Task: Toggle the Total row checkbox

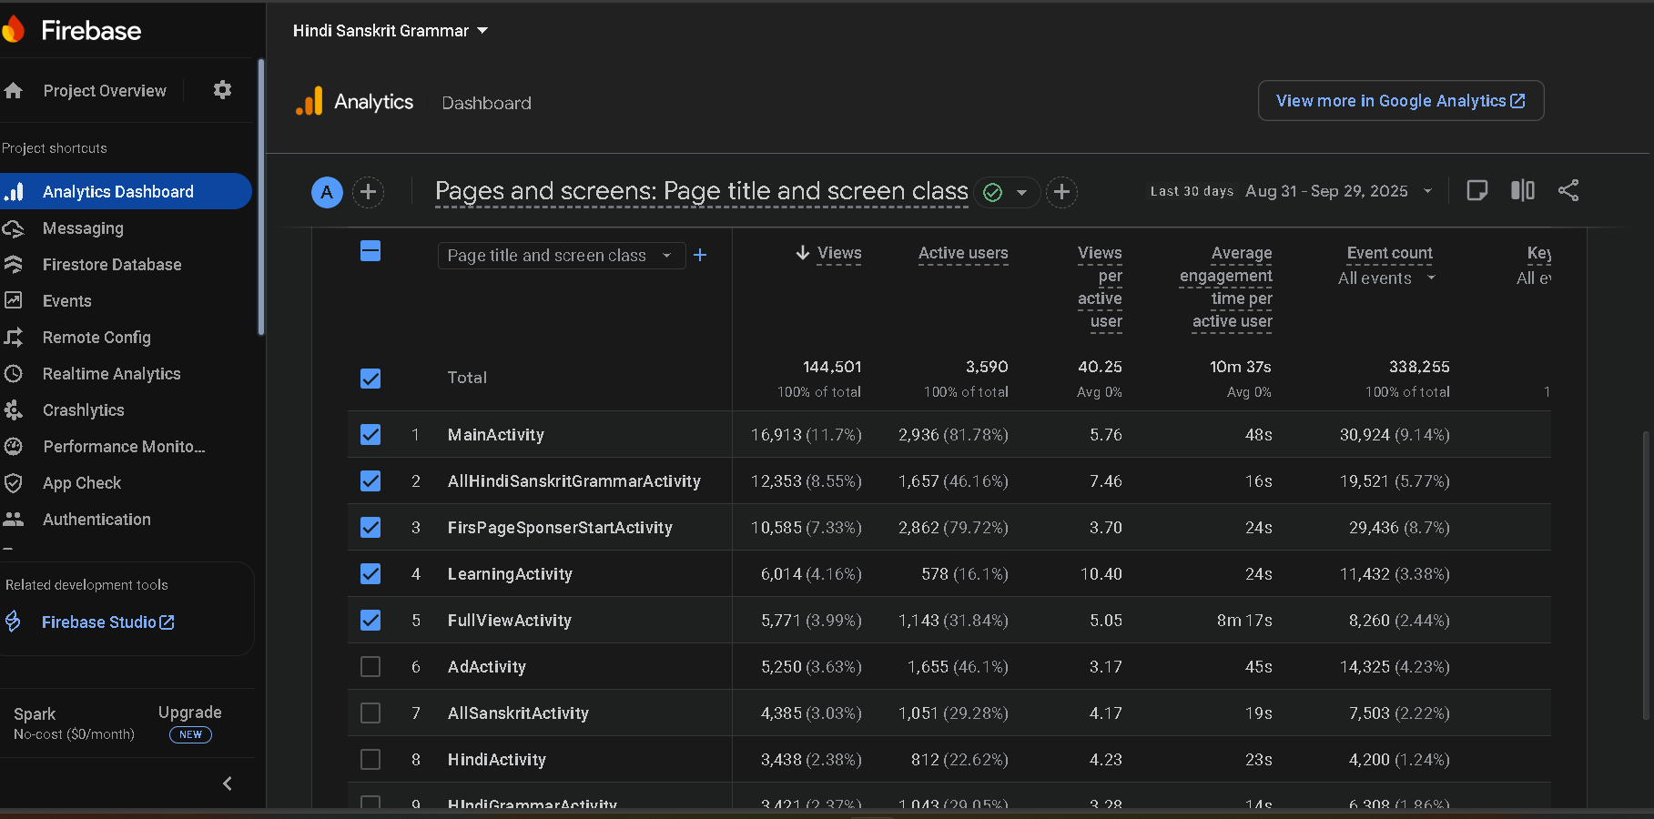Action: (x=370, y=379)
